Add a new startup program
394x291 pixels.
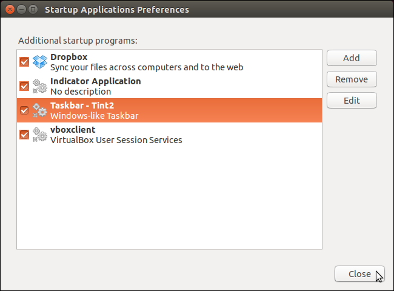(x=352, y=58)
